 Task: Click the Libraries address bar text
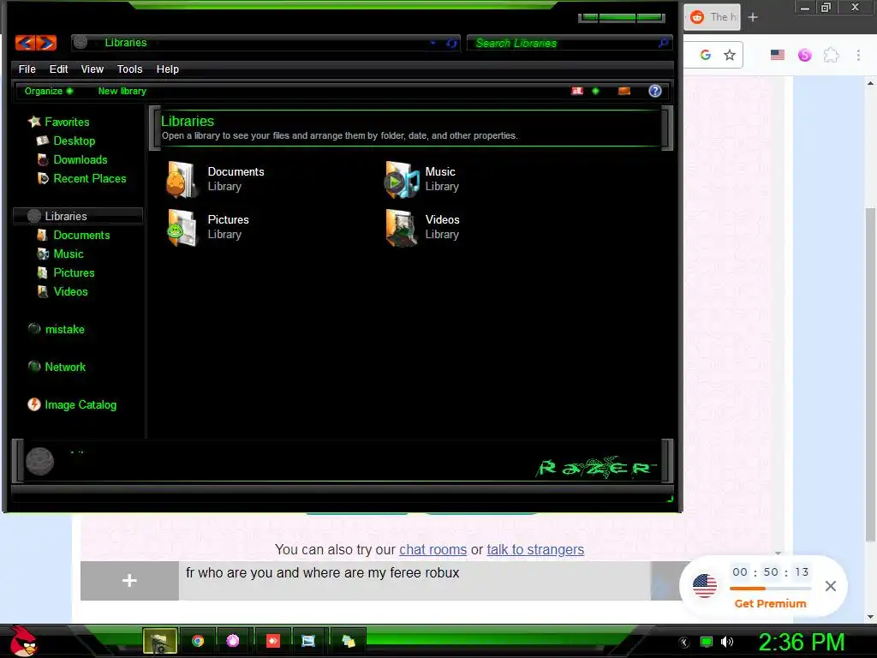click(x=126, y=43)
